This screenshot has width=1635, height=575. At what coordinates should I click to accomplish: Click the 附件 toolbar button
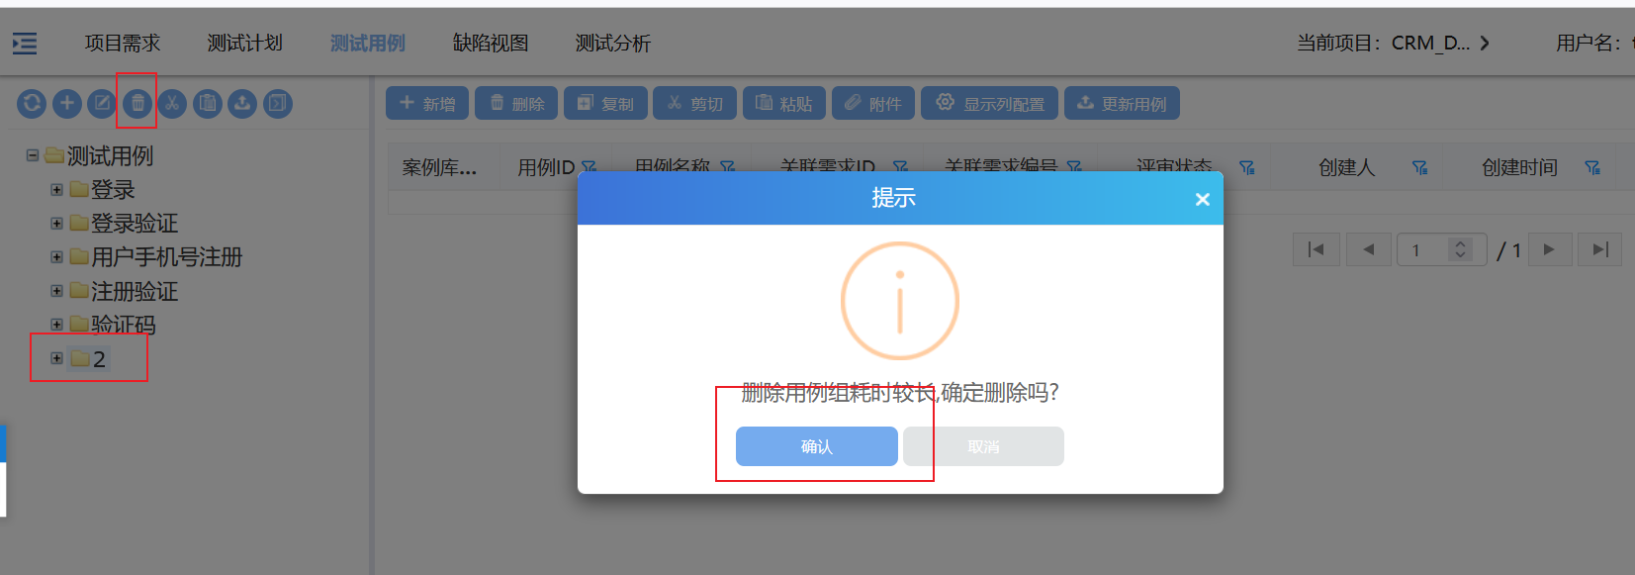click(873, 103)
